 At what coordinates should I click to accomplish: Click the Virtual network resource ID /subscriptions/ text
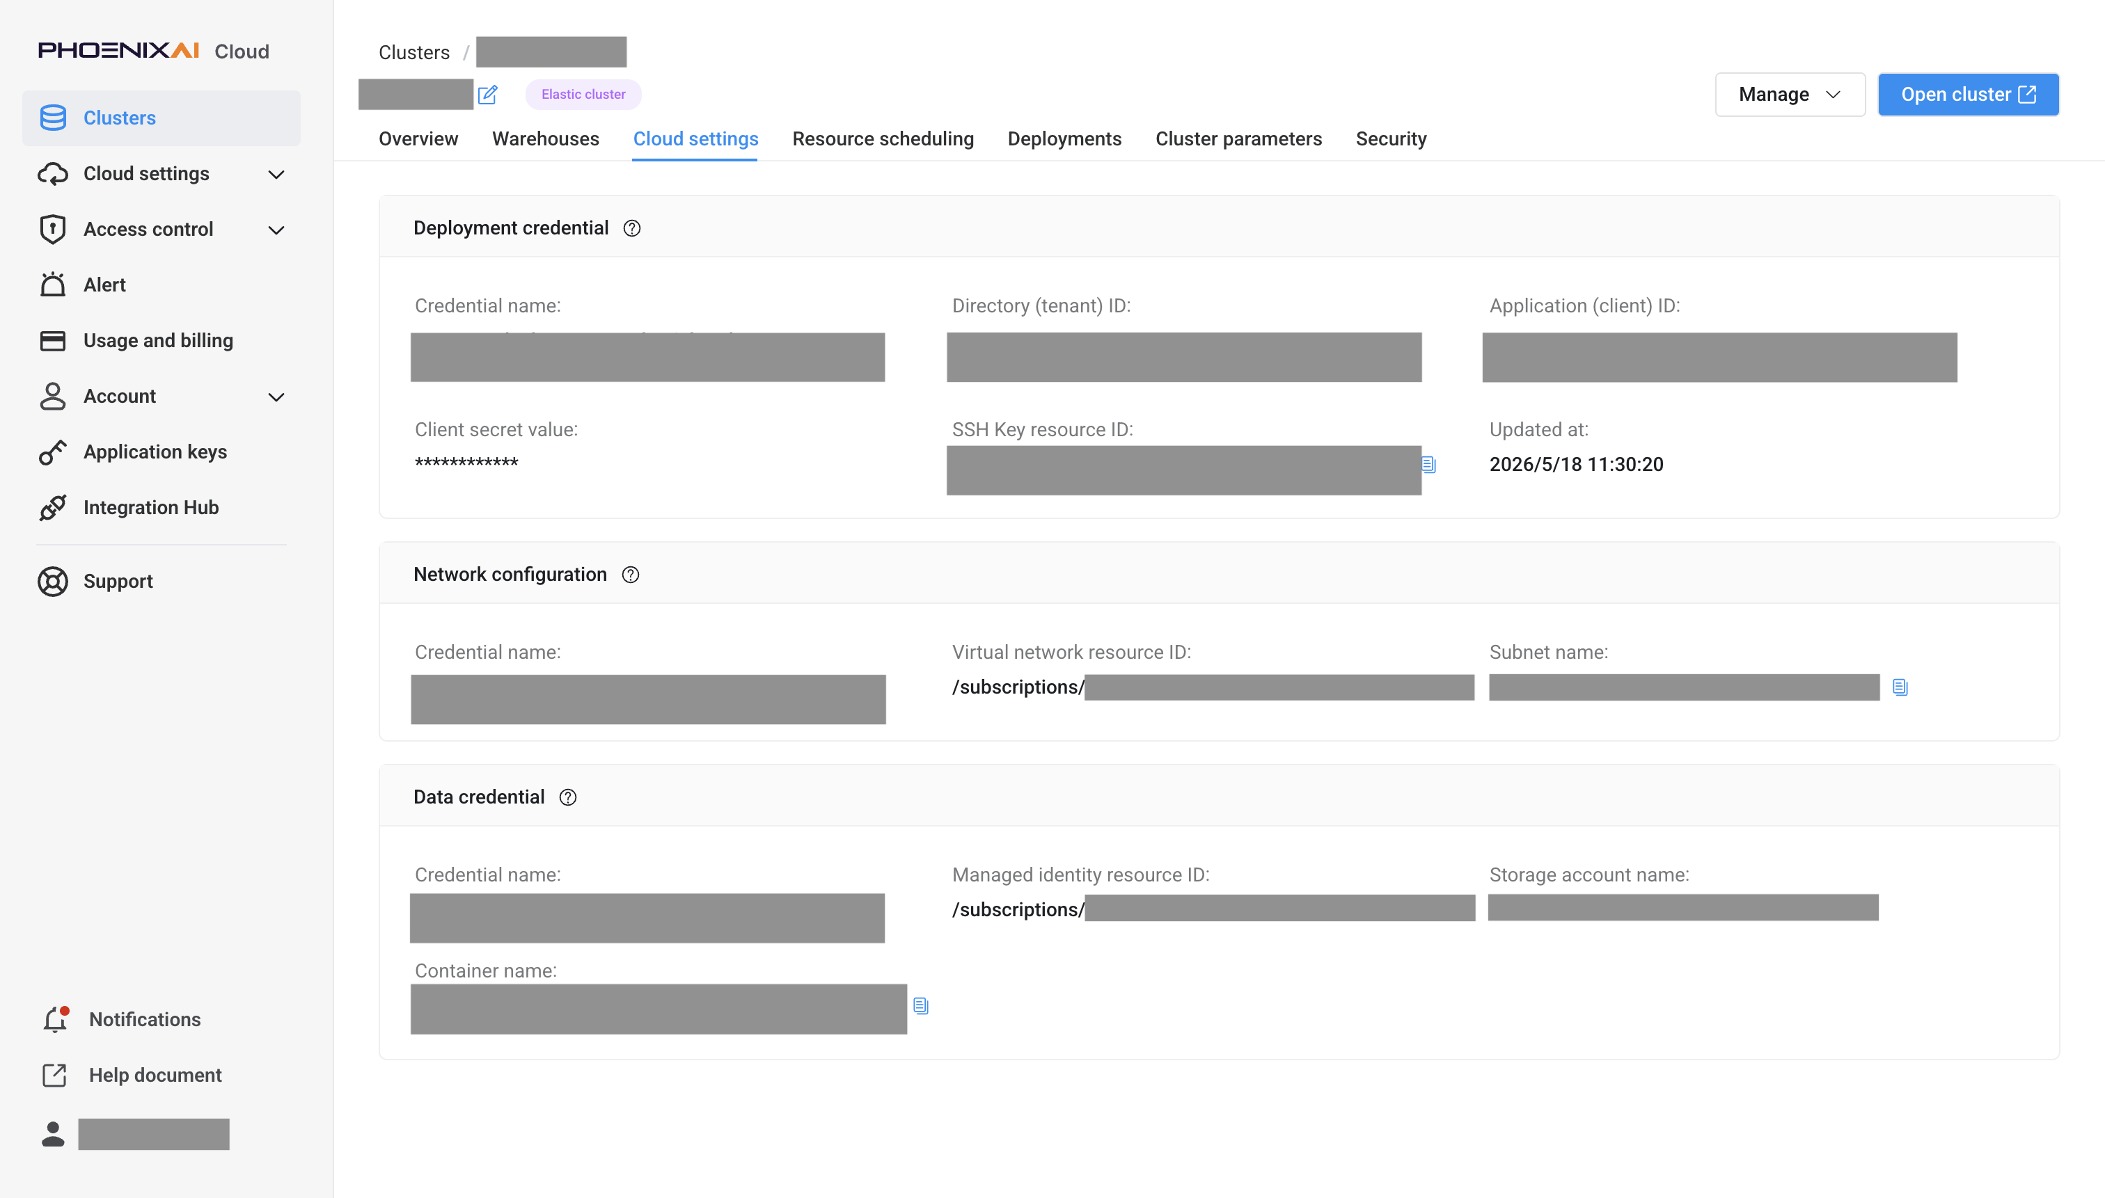(1018, 687)
